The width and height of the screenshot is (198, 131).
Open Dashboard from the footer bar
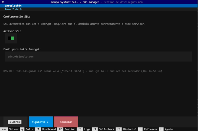pos(49,129)
